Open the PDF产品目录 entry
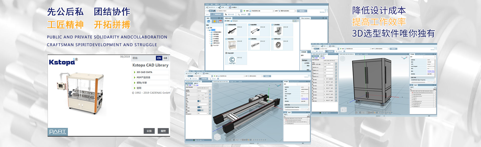481x147 pixels. pyautogui.click(x=143, y=77)
